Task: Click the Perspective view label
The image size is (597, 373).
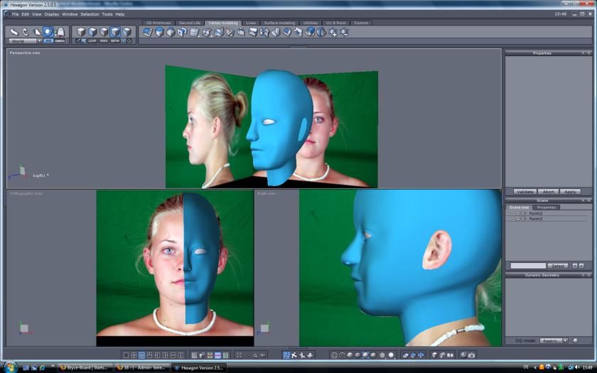Action: point(25,53)
